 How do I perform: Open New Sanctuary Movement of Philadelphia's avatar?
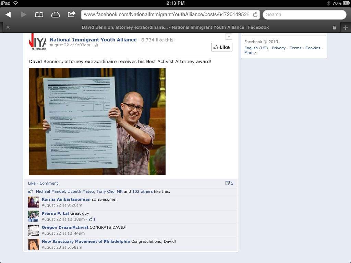click(x=34, y=244)
